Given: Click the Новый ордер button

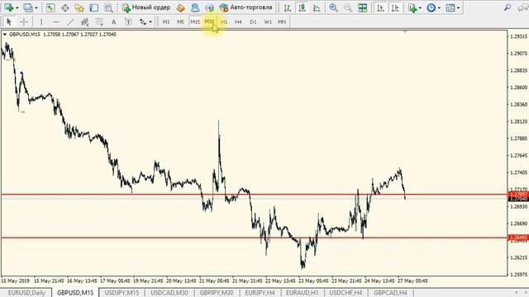Looking at the screenshot, I should point(146,7).
